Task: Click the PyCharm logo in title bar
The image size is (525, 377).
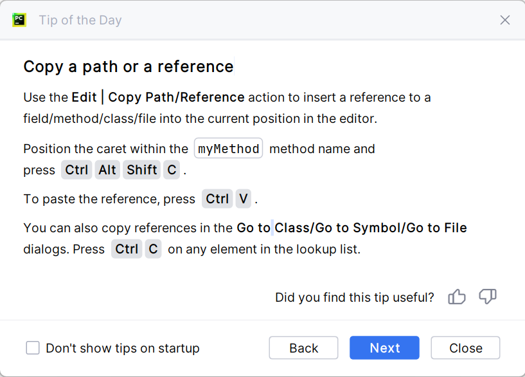Action: pyautogui.click(x=19, y=19)
